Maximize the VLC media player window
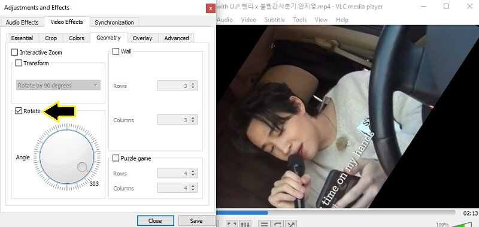The width and height of the screenshot is (479, 227). coord(446,6)
